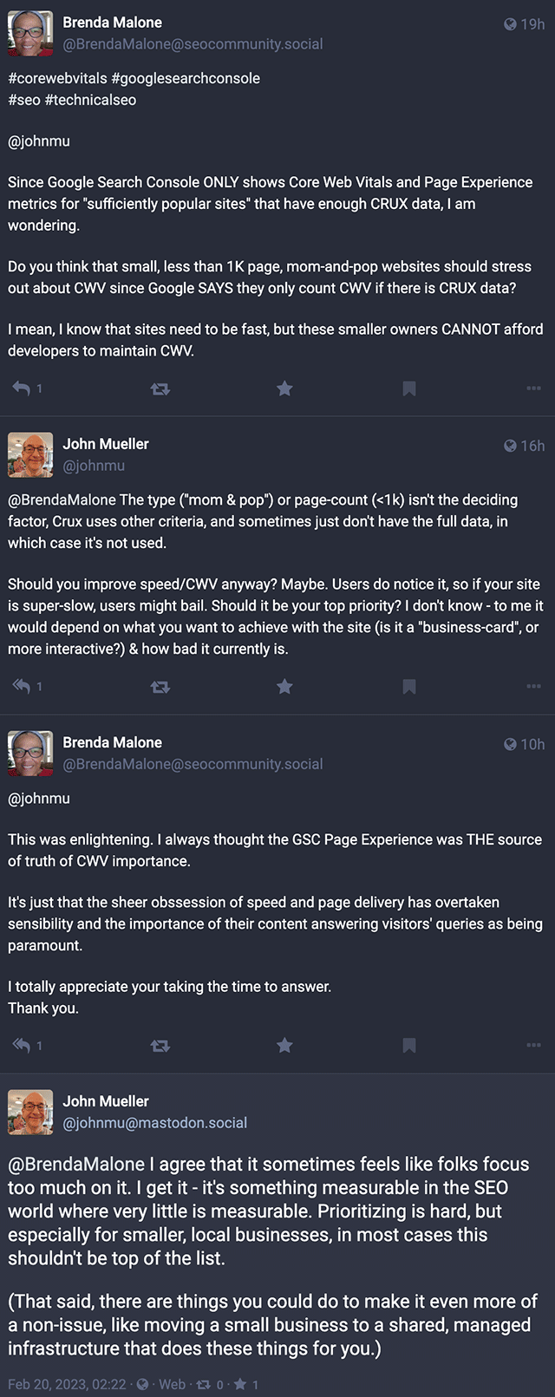Click the @johnmu mention in Brenda's first post
This screenshot has width=555, height=1397.
(40, 141)
